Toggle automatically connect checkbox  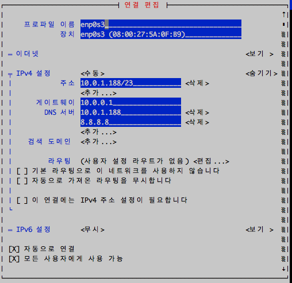[x=14, y=249]
